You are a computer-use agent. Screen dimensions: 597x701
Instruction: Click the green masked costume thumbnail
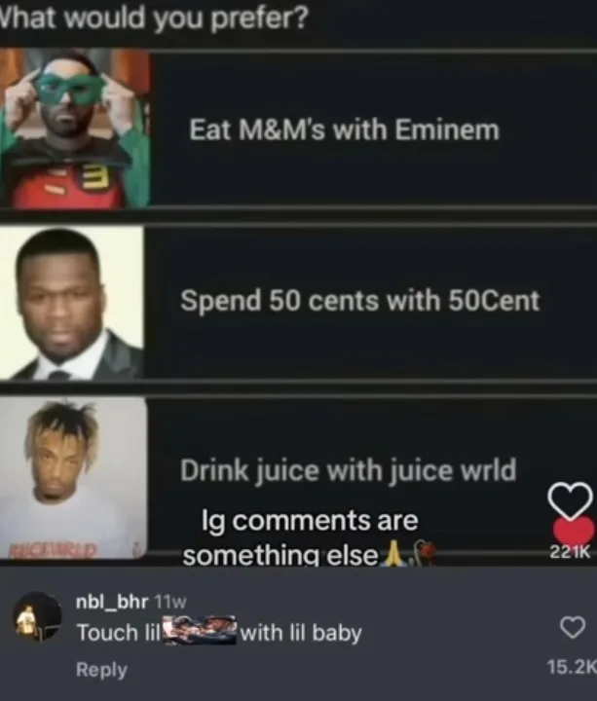tap(75, 129)
